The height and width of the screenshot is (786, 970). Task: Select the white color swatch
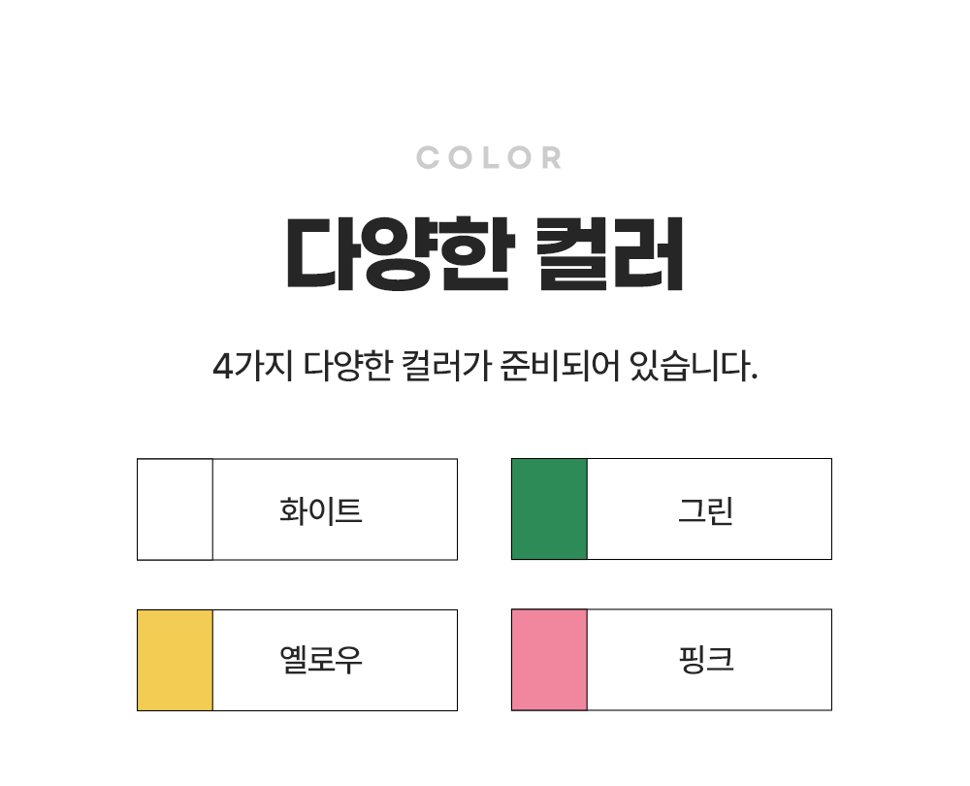[175, 509]
